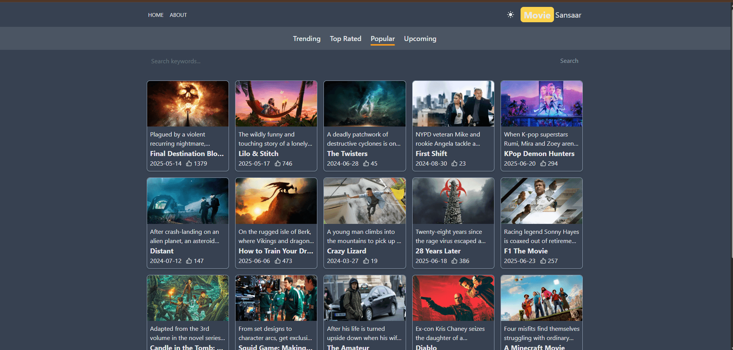Click the title 'Distant'
The width and height of the screenshot is (733, 350).
tap(162, 251)
